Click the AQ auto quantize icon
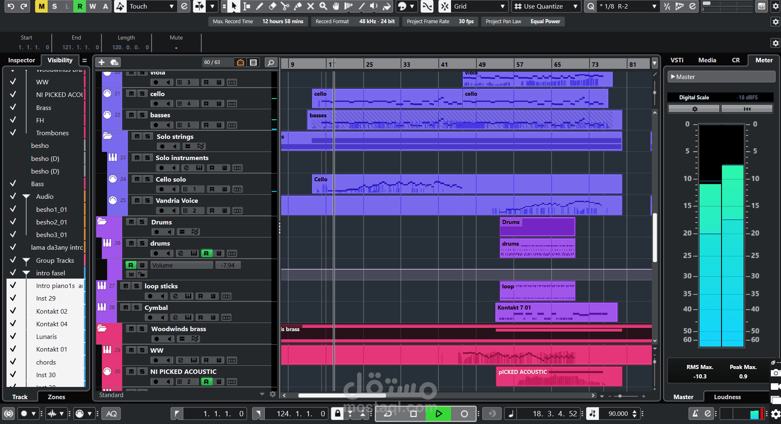Image resolution: width=781 pixels, height=424 pixels. click(111, 414)
